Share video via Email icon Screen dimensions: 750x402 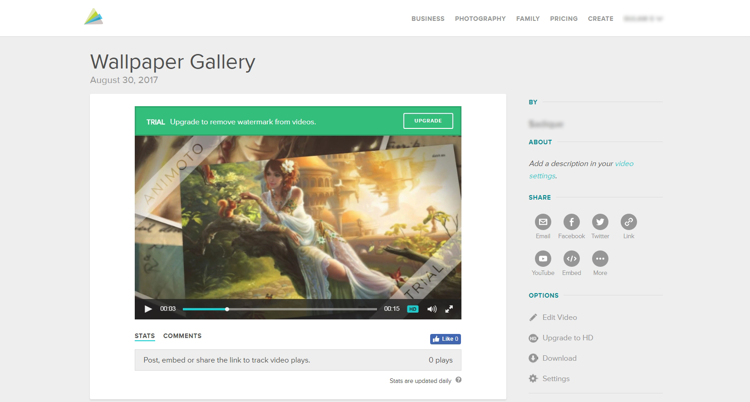pos(543,222)
